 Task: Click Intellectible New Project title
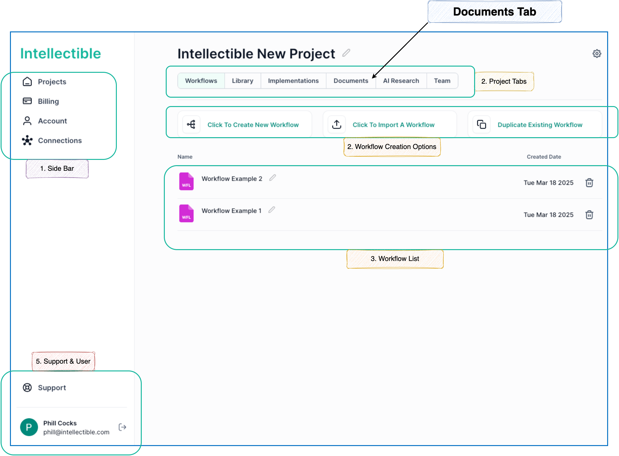point(256,54)
